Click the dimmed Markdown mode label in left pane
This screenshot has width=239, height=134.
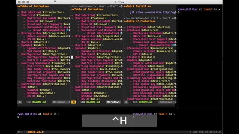(59, 102)
